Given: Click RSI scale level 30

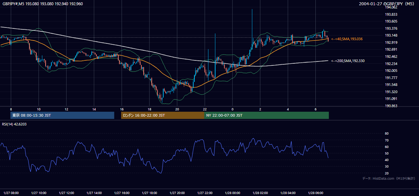Looking at the screenshot, I should pos(387,167).
